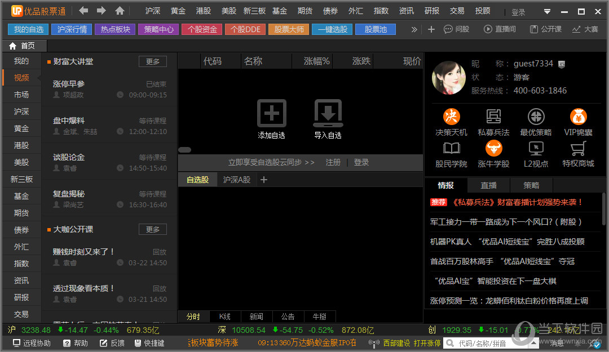Image resolution: width=609 pixels, height=352 pixels.
Task: Click 登录 in the title bar
Action: point(519,12)
